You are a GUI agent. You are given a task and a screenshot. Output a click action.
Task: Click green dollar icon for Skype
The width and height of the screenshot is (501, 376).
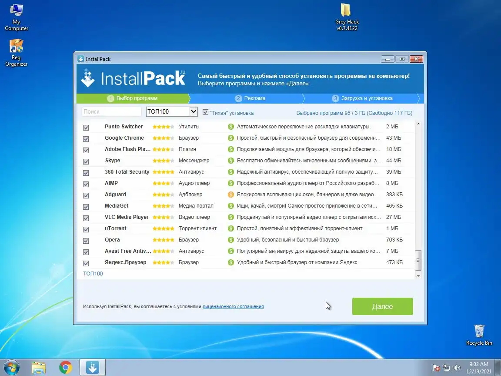point(230,161)
